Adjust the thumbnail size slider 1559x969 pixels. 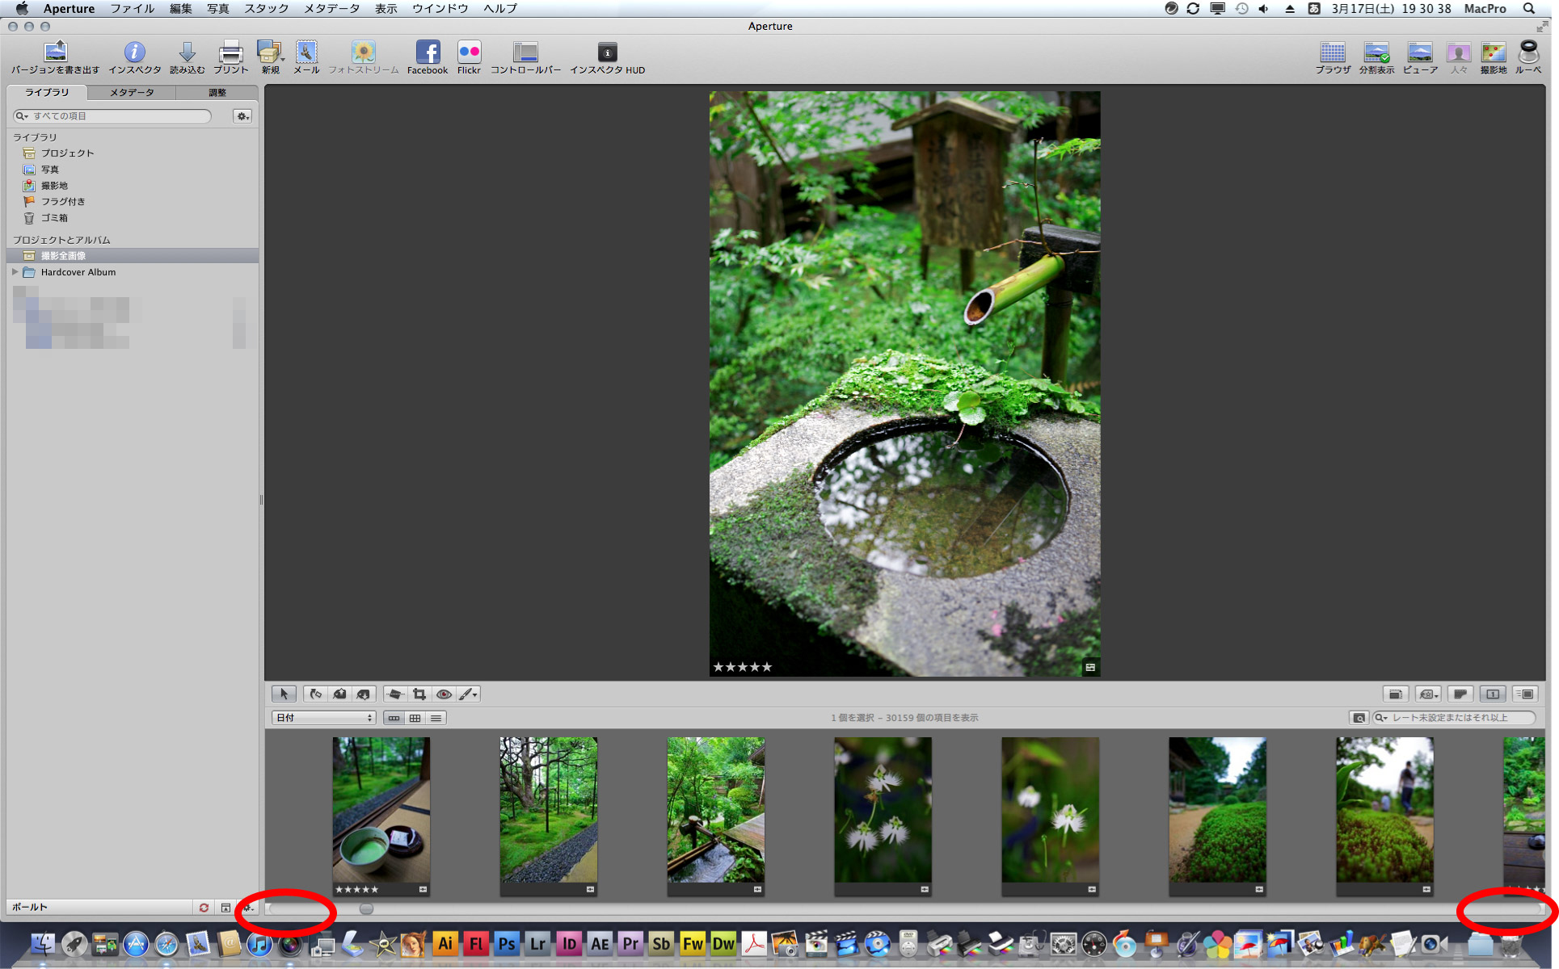pyautogui.click(x=366, y=908)
